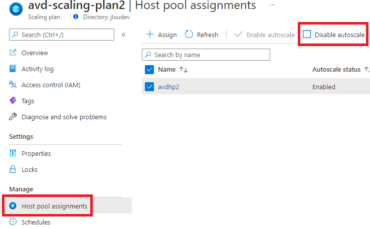The width and height of the screenshot is (370, 228).
Task: Click the Assign button label
Action: tap(167, 35)
